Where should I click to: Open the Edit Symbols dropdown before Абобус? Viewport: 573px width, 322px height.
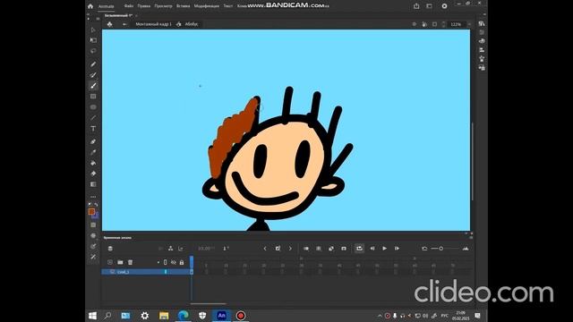tap(178, 24)
